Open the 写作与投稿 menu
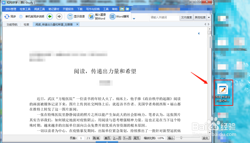 [x=93, y=9]
